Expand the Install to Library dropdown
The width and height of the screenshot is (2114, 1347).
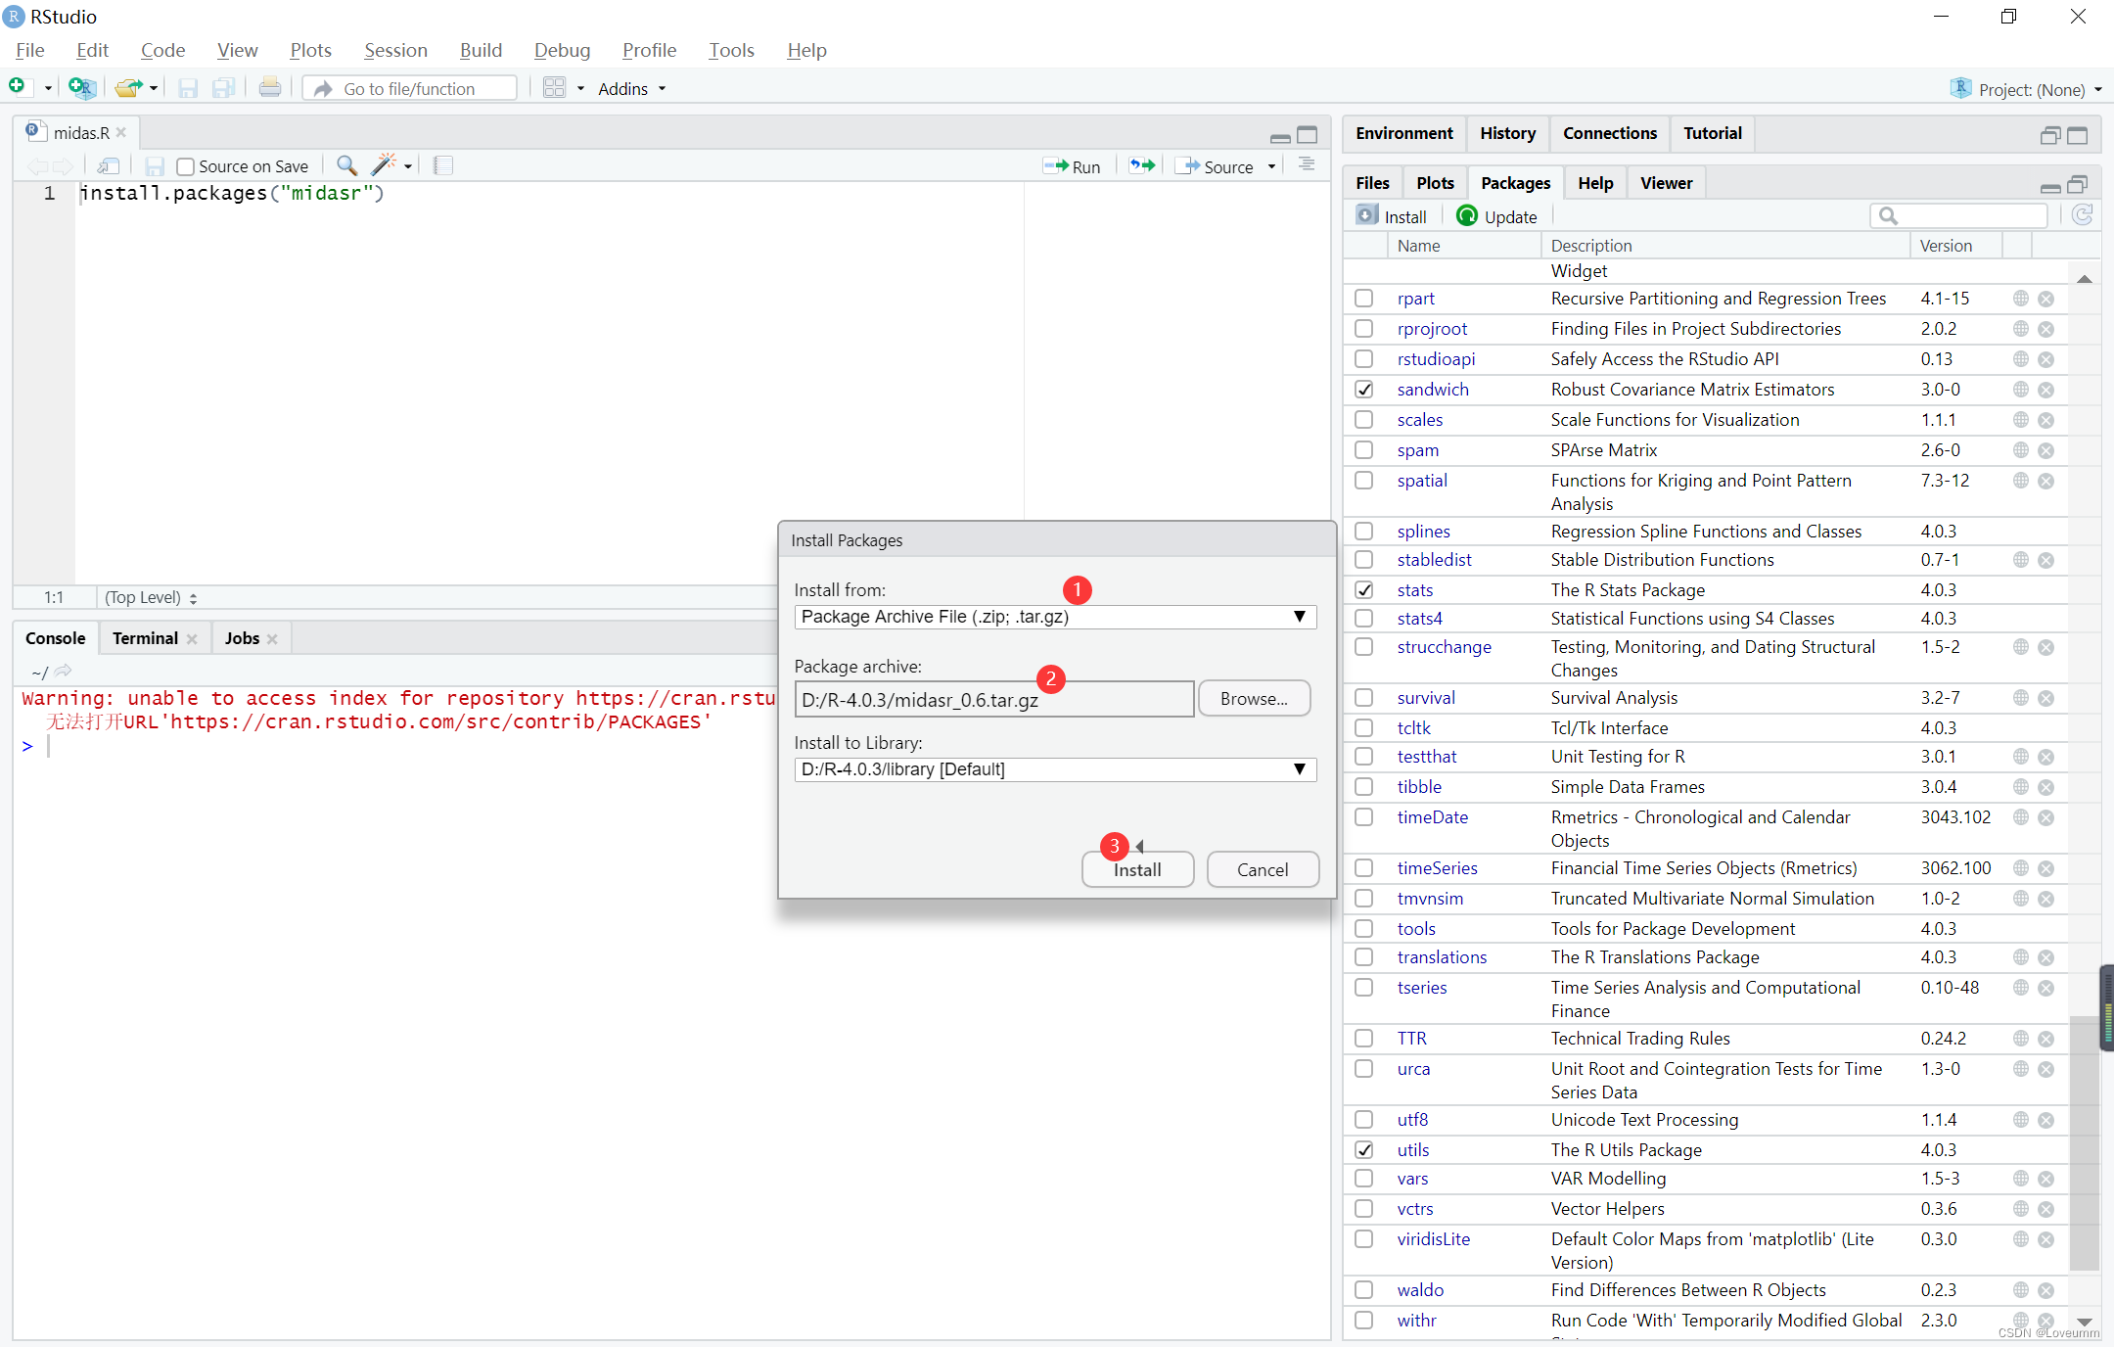point(1054,769)
